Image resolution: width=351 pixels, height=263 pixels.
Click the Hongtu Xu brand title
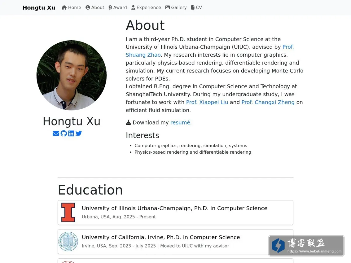[x=39, y=8]
